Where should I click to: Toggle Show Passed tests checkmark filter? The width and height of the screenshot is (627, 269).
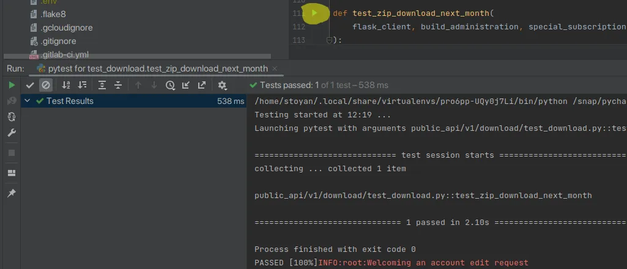pos(30,85)
